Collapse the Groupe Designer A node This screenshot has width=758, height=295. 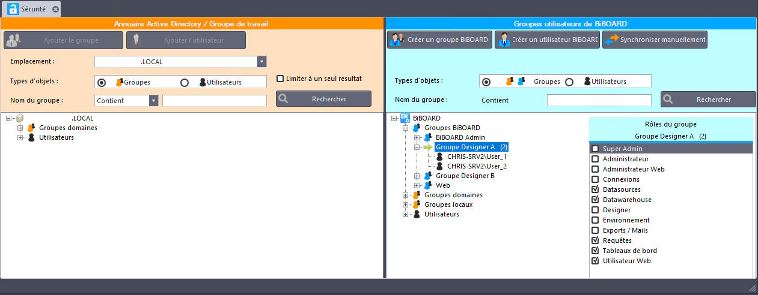[x=417, y=147]
